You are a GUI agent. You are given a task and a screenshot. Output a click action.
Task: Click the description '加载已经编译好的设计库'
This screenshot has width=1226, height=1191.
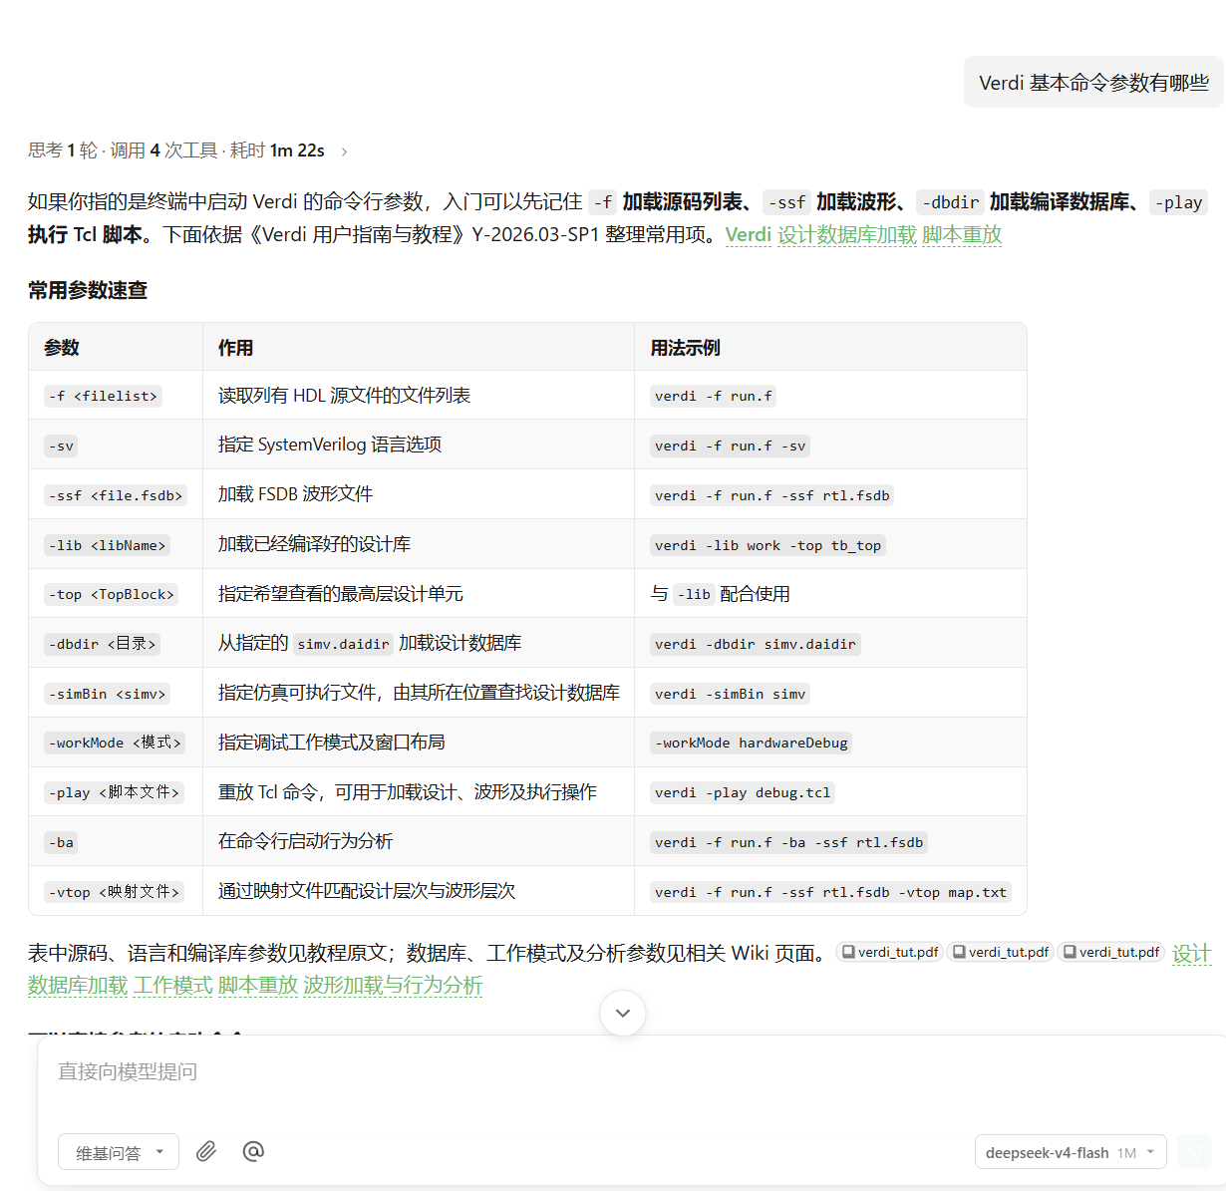[314, 544]
